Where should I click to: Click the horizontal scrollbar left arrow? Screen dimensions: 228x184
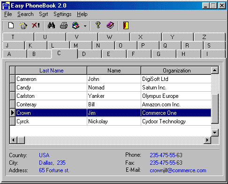[x=13, y=140]
